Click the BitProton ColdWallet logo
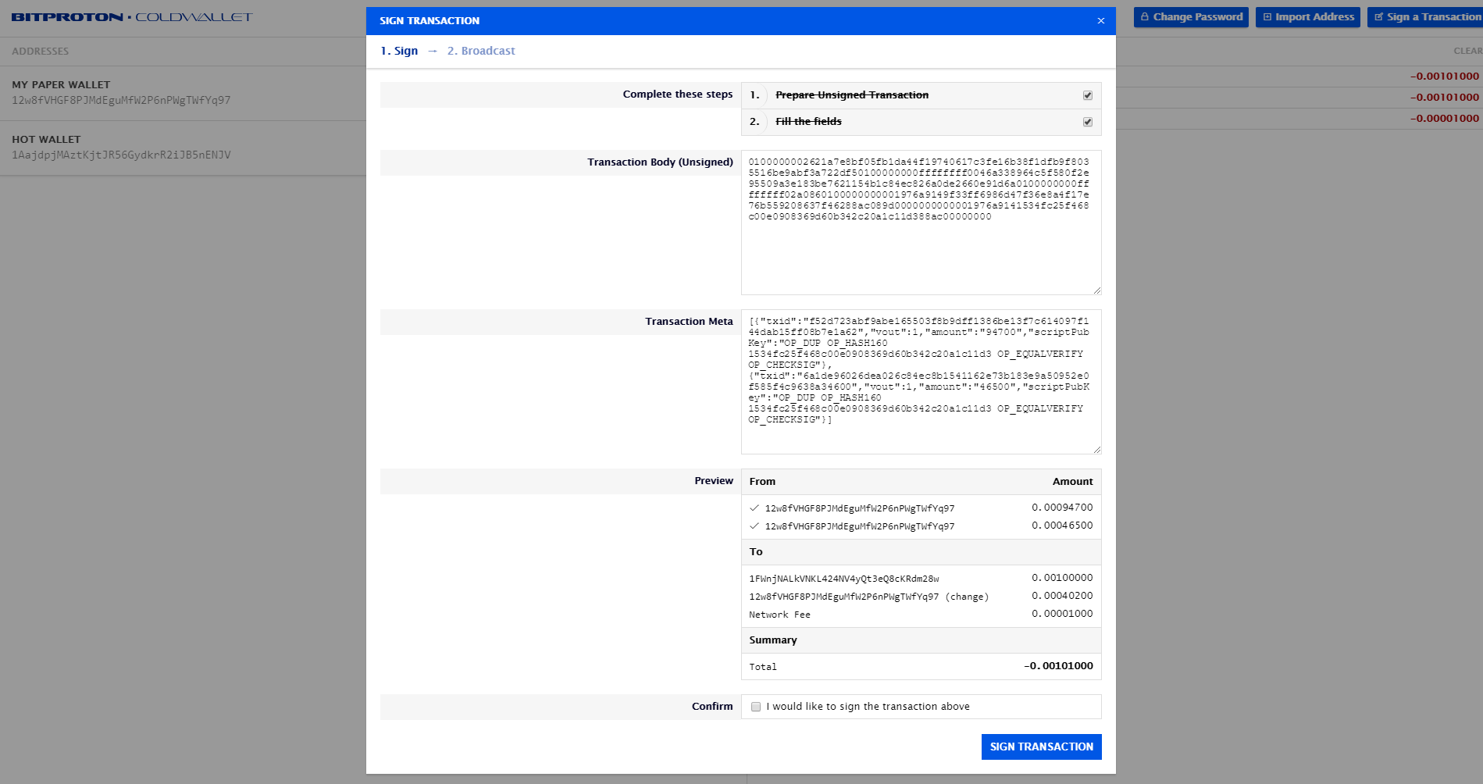 point(130,16)
